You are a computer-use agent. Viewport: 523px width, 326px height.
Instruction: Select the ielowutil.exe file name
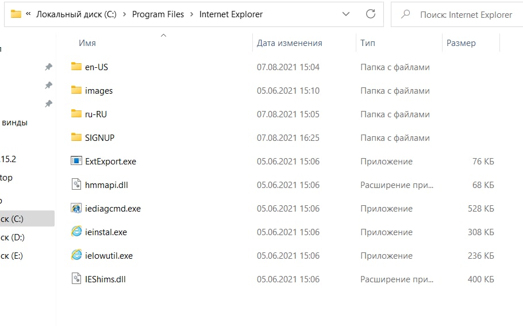point(109,256)
